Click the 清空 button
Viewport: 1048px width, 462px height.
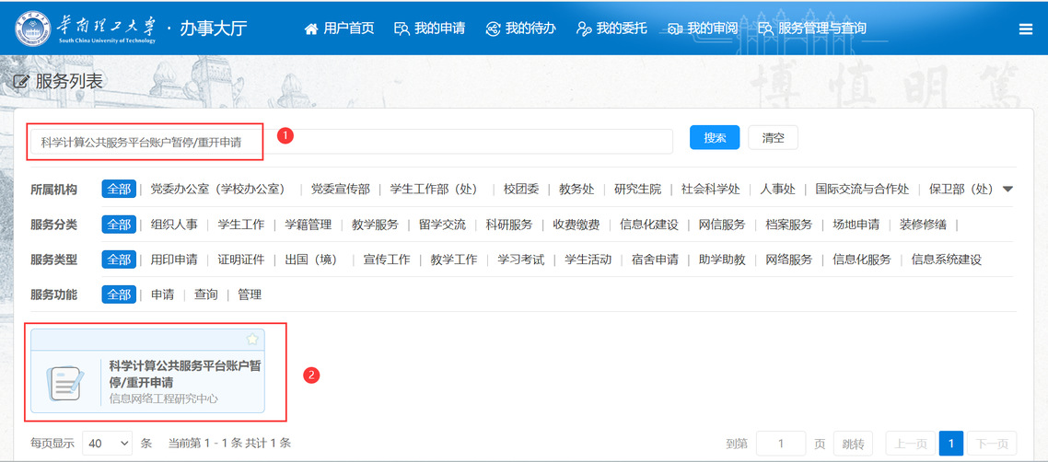tap(773, 137)
